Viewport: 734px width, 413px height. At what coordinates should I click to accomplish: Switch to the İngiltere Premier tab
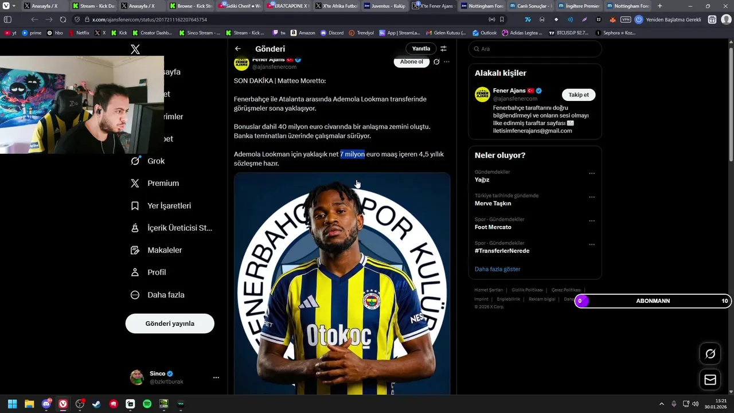coord(580,6)
